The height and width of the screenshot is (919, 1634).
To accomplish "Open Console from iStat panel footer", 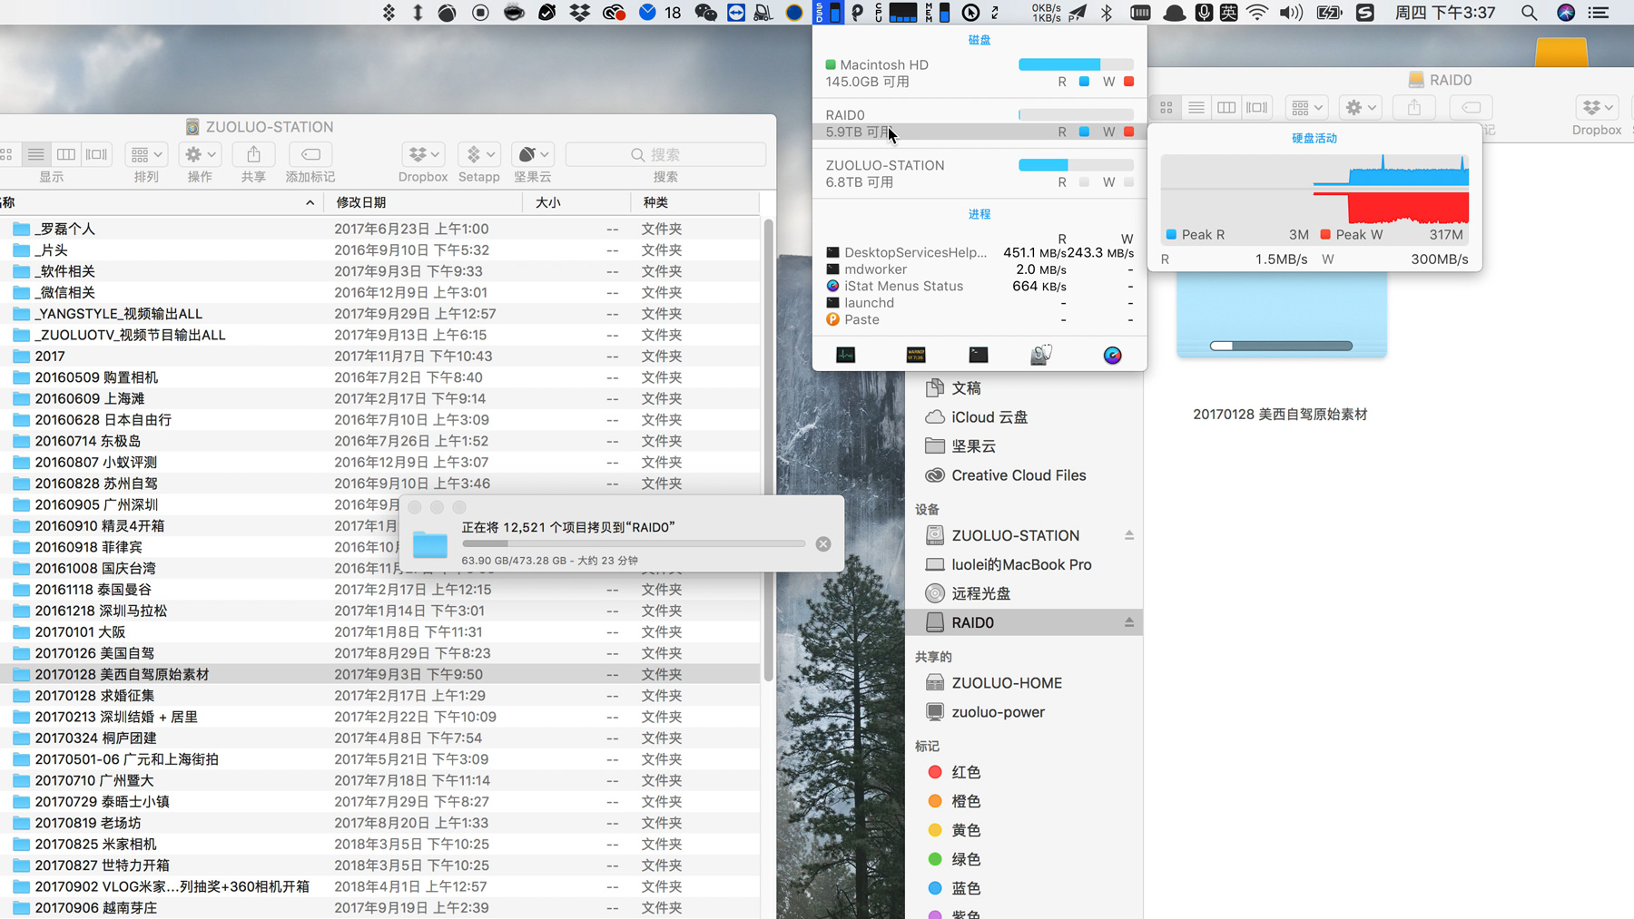I will pyautogui.click(x=915, y=355).
